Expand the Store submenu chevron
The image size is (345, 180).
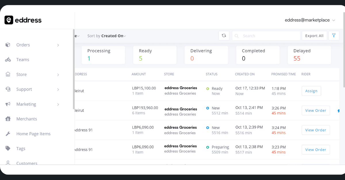58,75
